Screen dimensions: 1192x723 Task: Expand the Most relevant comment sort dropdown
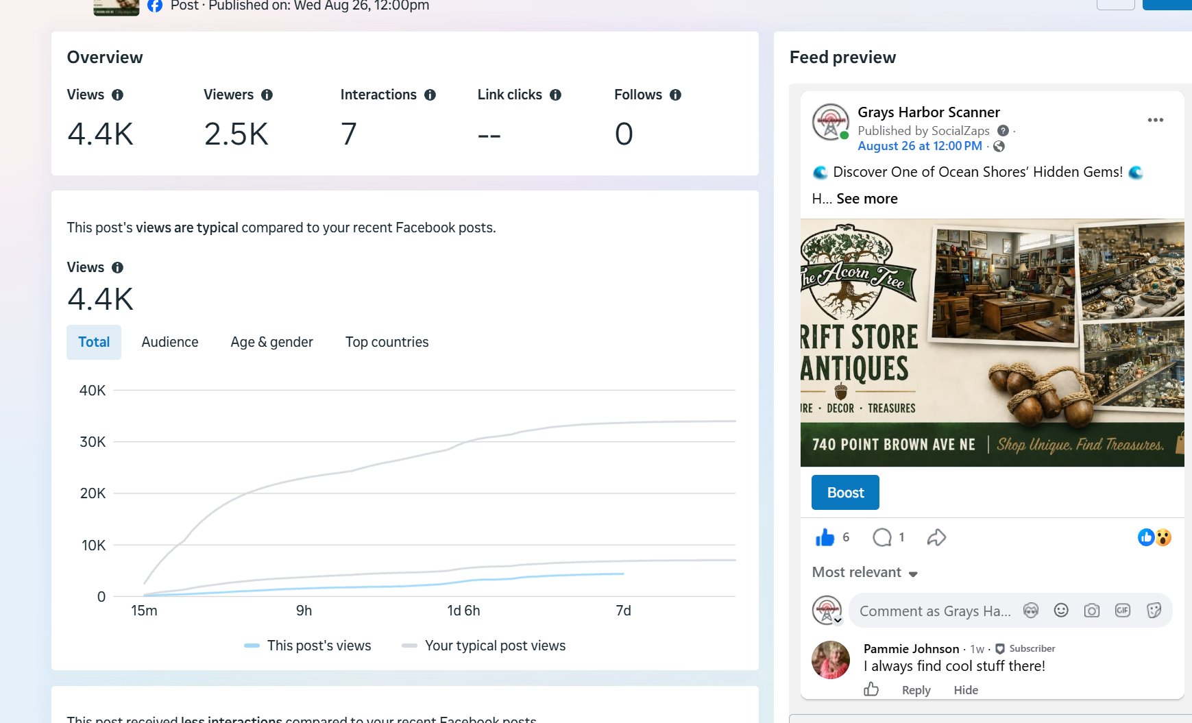pyautogui.click(x=865, y=572)
